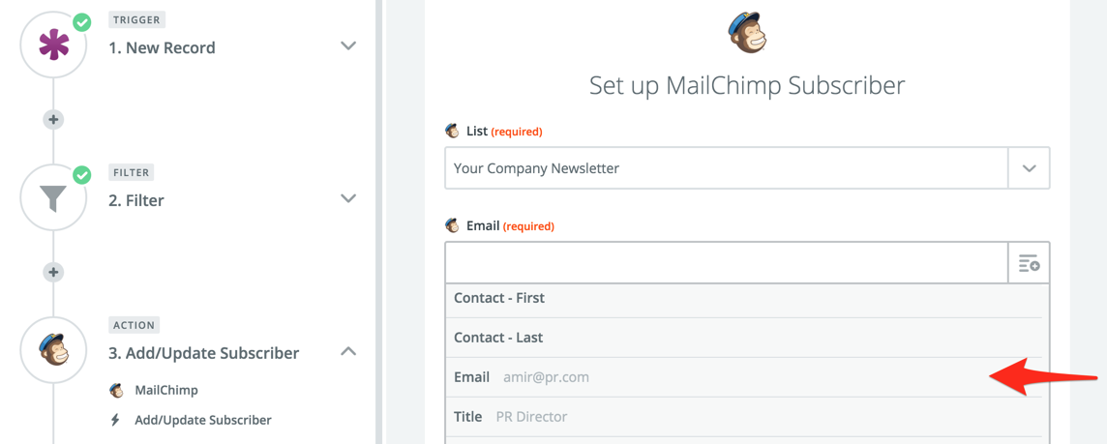Expand the 1. New Record step chevron
Image resolution: width=1107 pixels, height=444 pixels.
348,45
